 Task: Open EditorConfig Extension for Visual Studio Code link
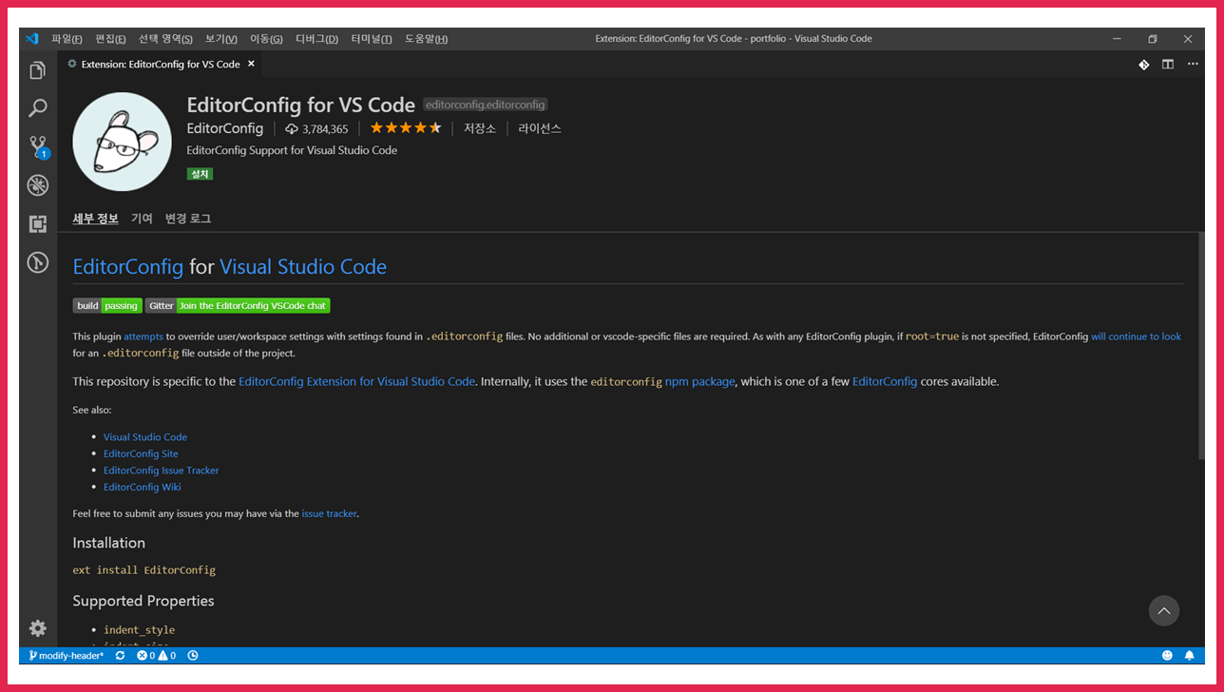tap(356, 381)
